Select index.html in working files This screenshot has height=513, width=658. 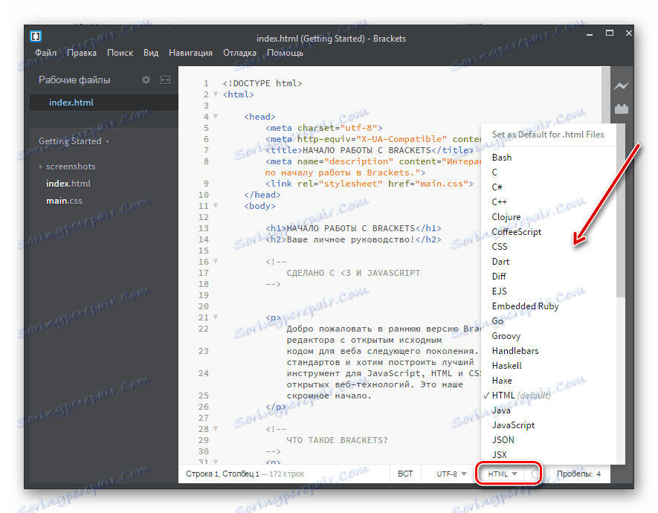(x=104, y=103)
